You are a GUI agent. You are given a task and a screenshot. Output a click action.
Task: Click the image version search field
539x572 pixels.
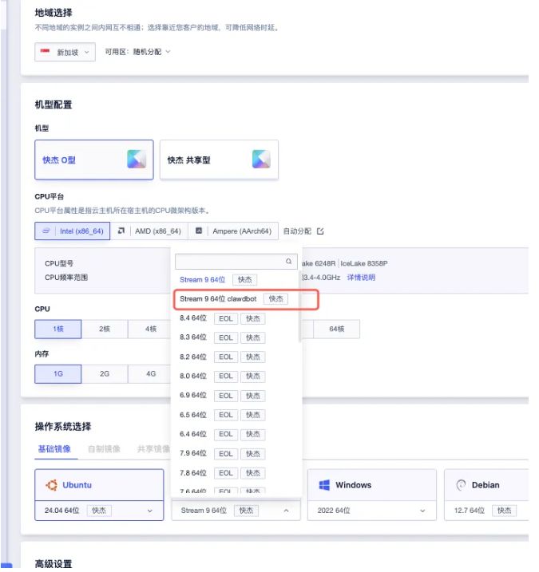236,261
